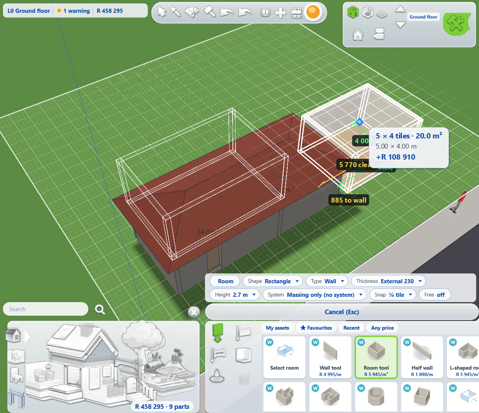This screenshot has width=479, height=413.
Task: Click the orange circular button in the toolbar
Action: pyautogui.click(x=313, y=12)
